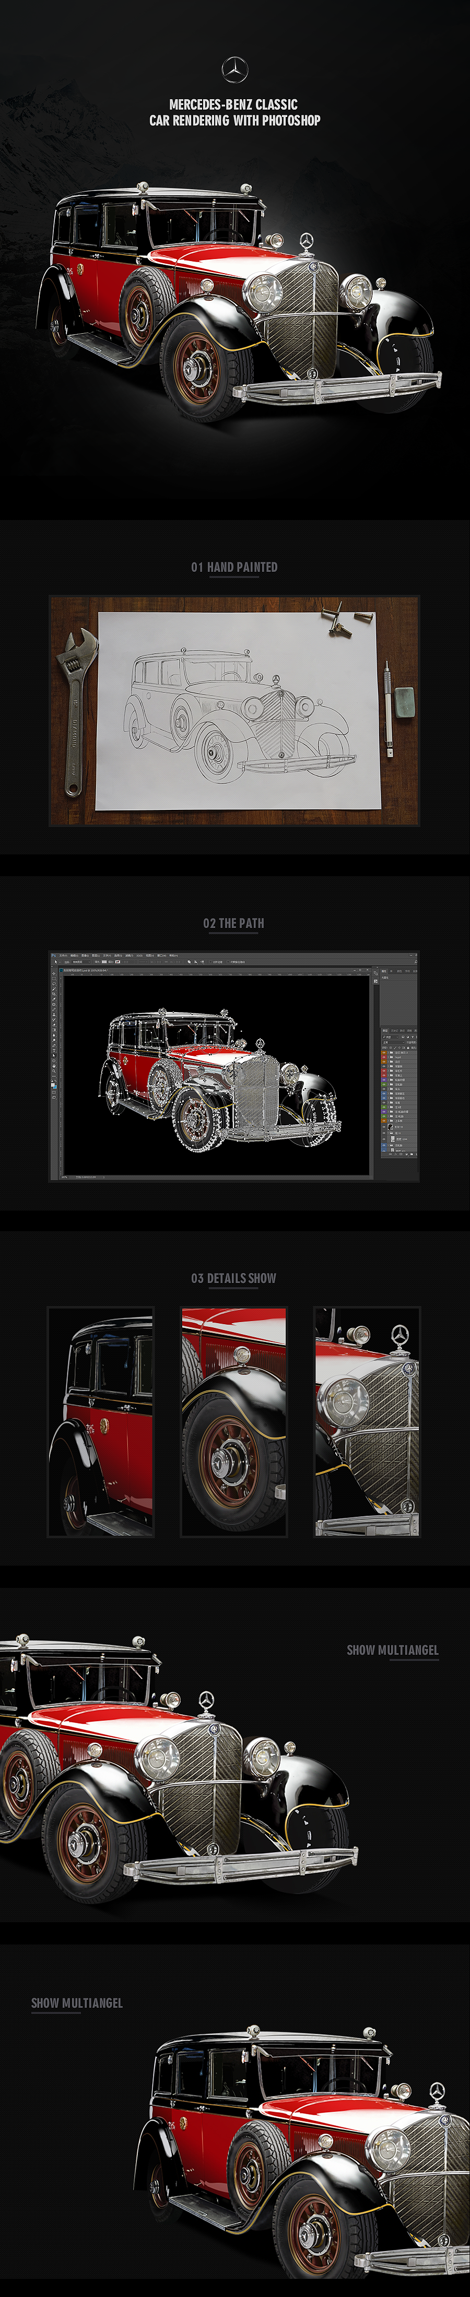Click the link layers icon below layers list
Screen dimensions: 470x2297
coord(391,1155)
